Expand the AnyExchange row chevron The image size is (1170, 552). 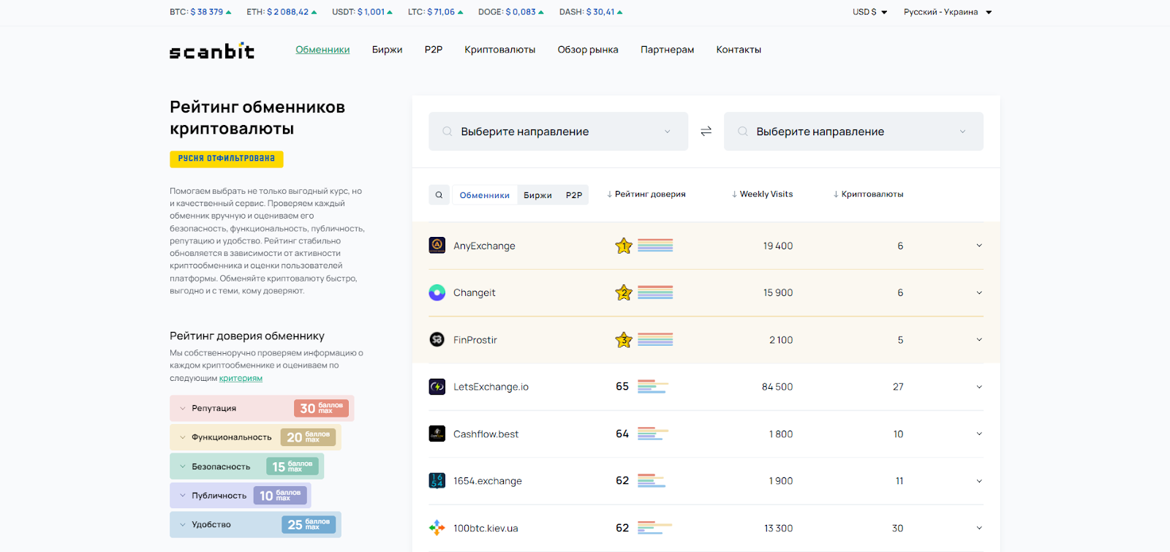[979, 246]
